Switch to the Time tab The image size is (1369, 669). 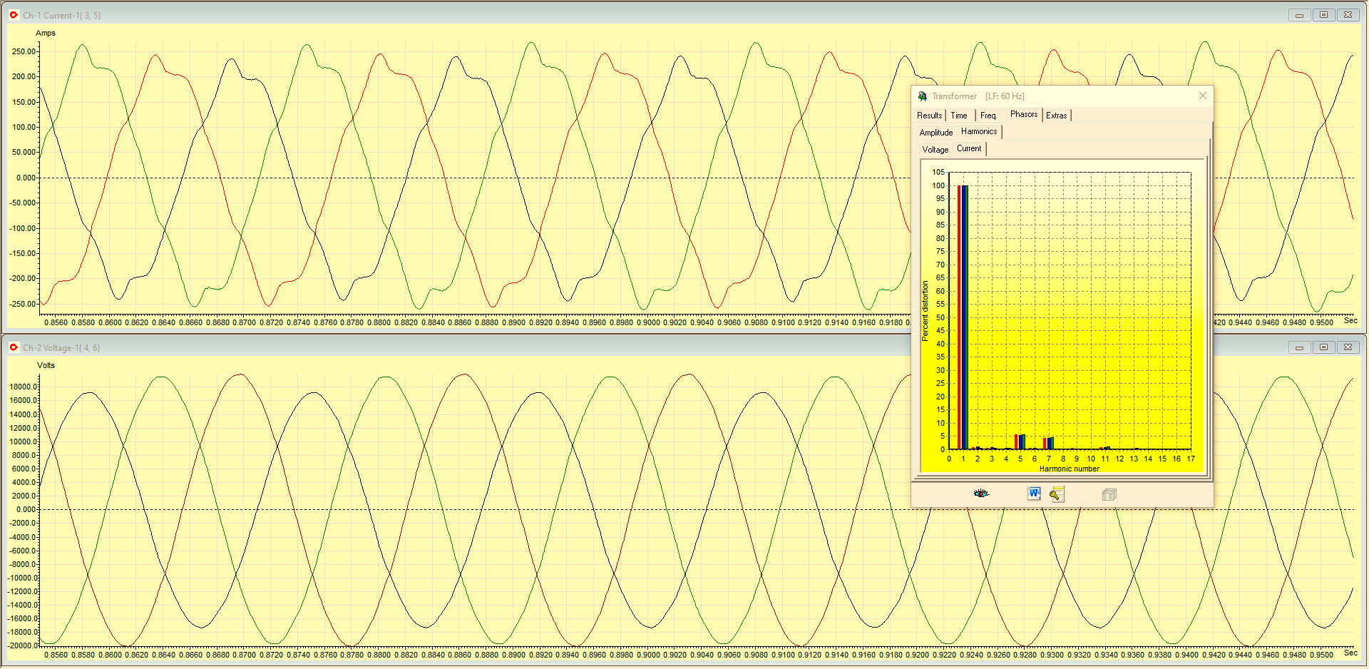point(959,116)
